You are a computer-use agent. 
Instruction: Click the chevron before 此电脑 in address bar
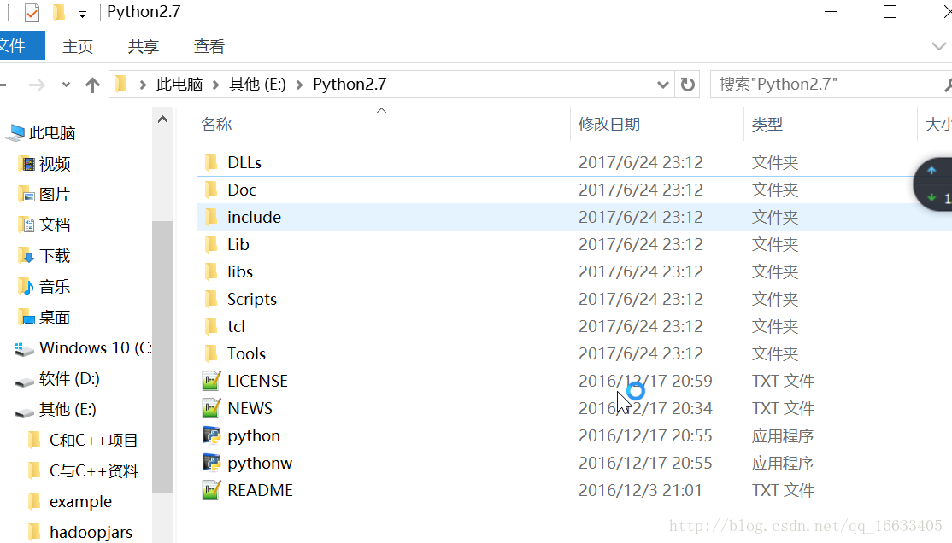[x=143, y=85]
